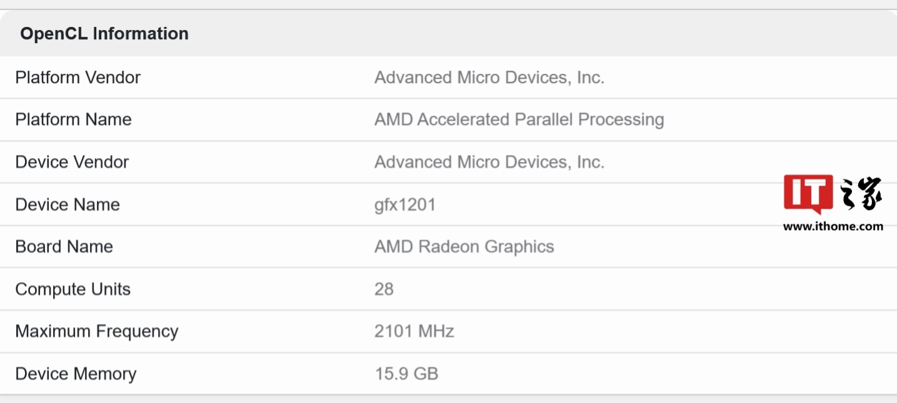Screen dimensions: 897x403
Task: Click the OpenCL Information section header
Action: (104, 34)
